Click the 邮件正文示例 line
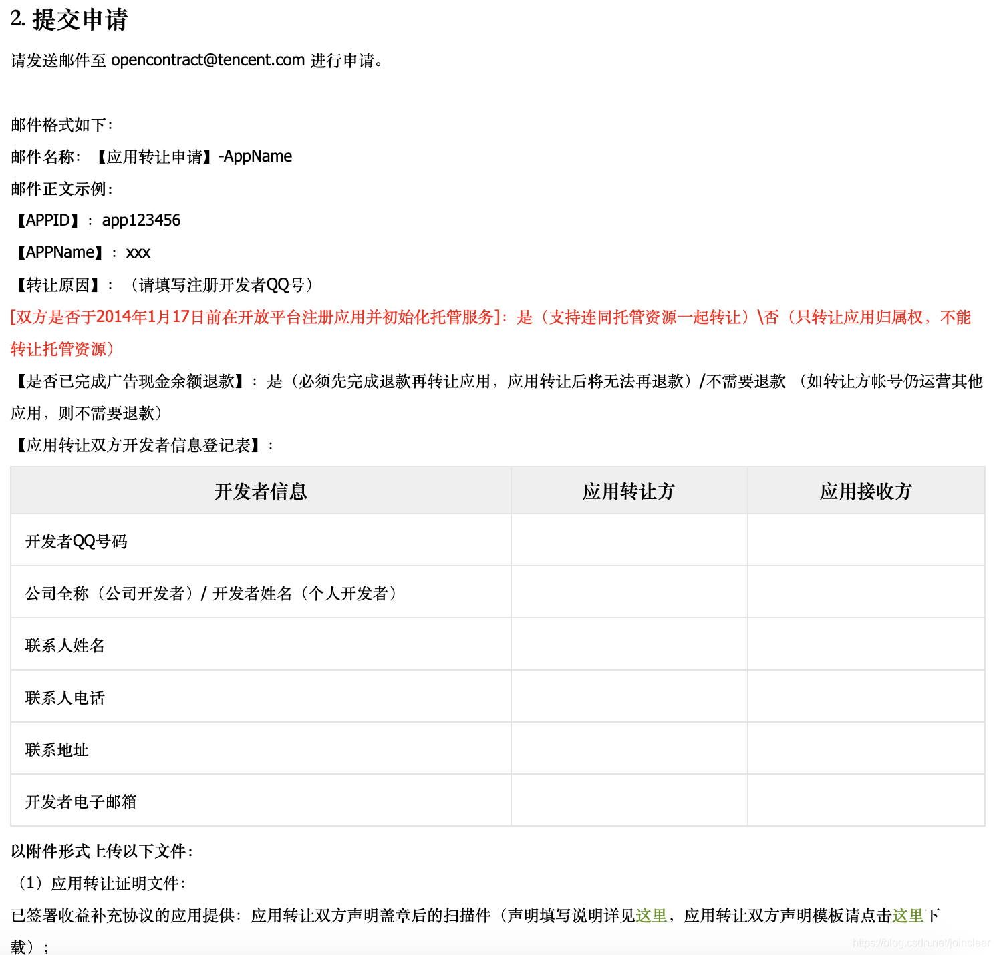997x955 pixels. coord(62,189)
